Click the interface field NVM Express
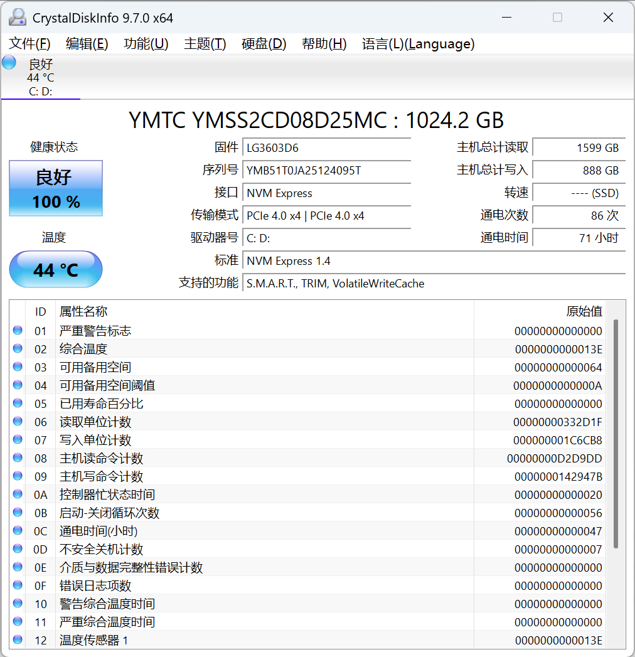Screen dimensions: 635x657 point(327,193)
